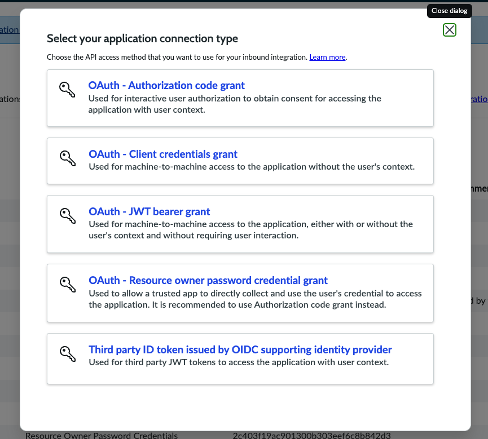Close the connection type dialog via the X
Viewport: 488px width, 439px height.
tap(450, 30)
